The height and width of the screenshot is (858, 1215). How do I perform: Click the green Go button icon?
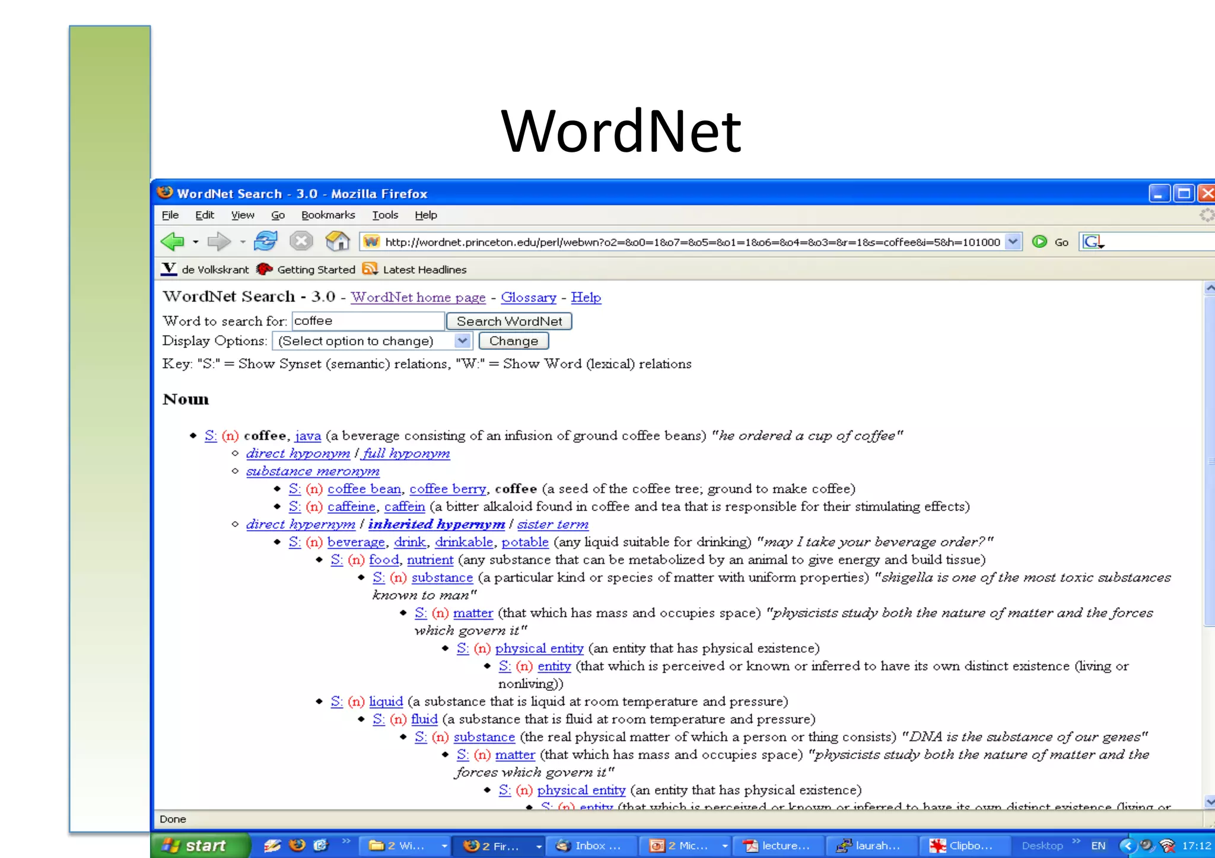(x=1039, y=242)
